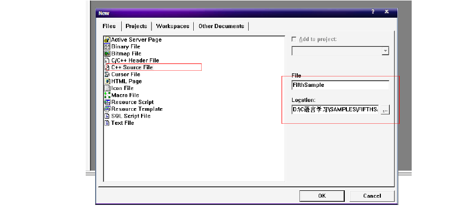Choose the "Binary File" label
Viewport: 466px width, 207px height.
pos(126,46)
